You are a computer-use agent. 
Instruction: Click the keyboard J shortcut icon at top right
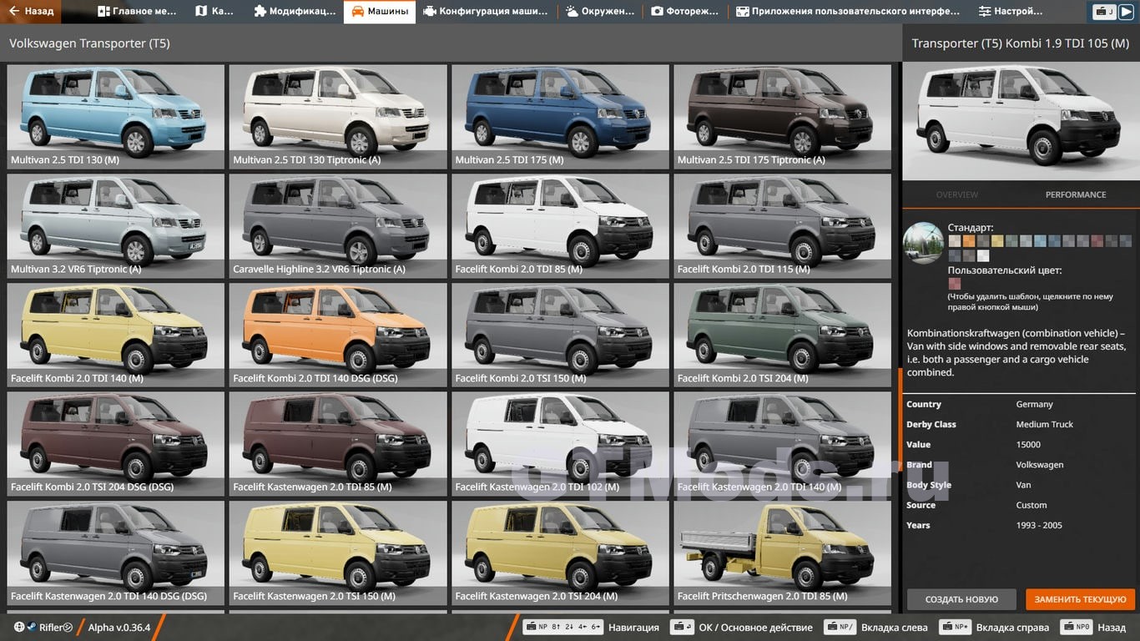tap(1105, 12)
